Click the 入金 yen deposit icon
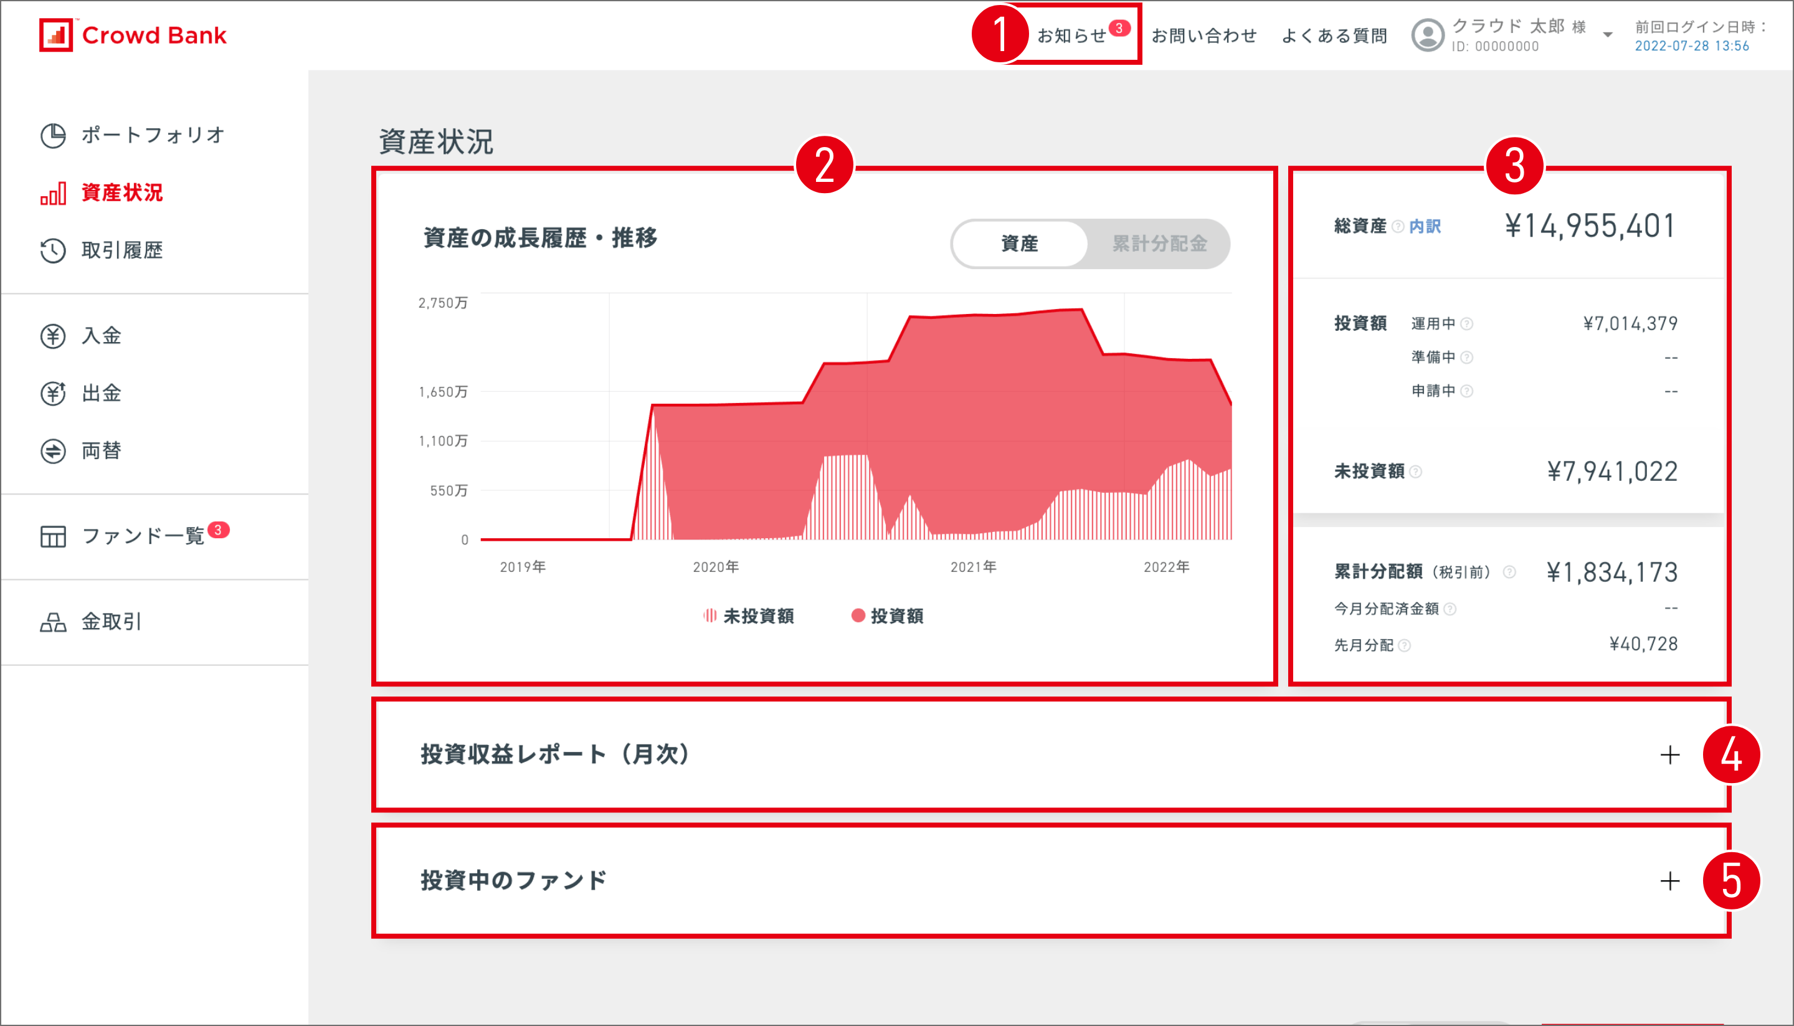The width and height of the screenshot is (1794, 1026). pyautogui.click(x=53, y=336)
